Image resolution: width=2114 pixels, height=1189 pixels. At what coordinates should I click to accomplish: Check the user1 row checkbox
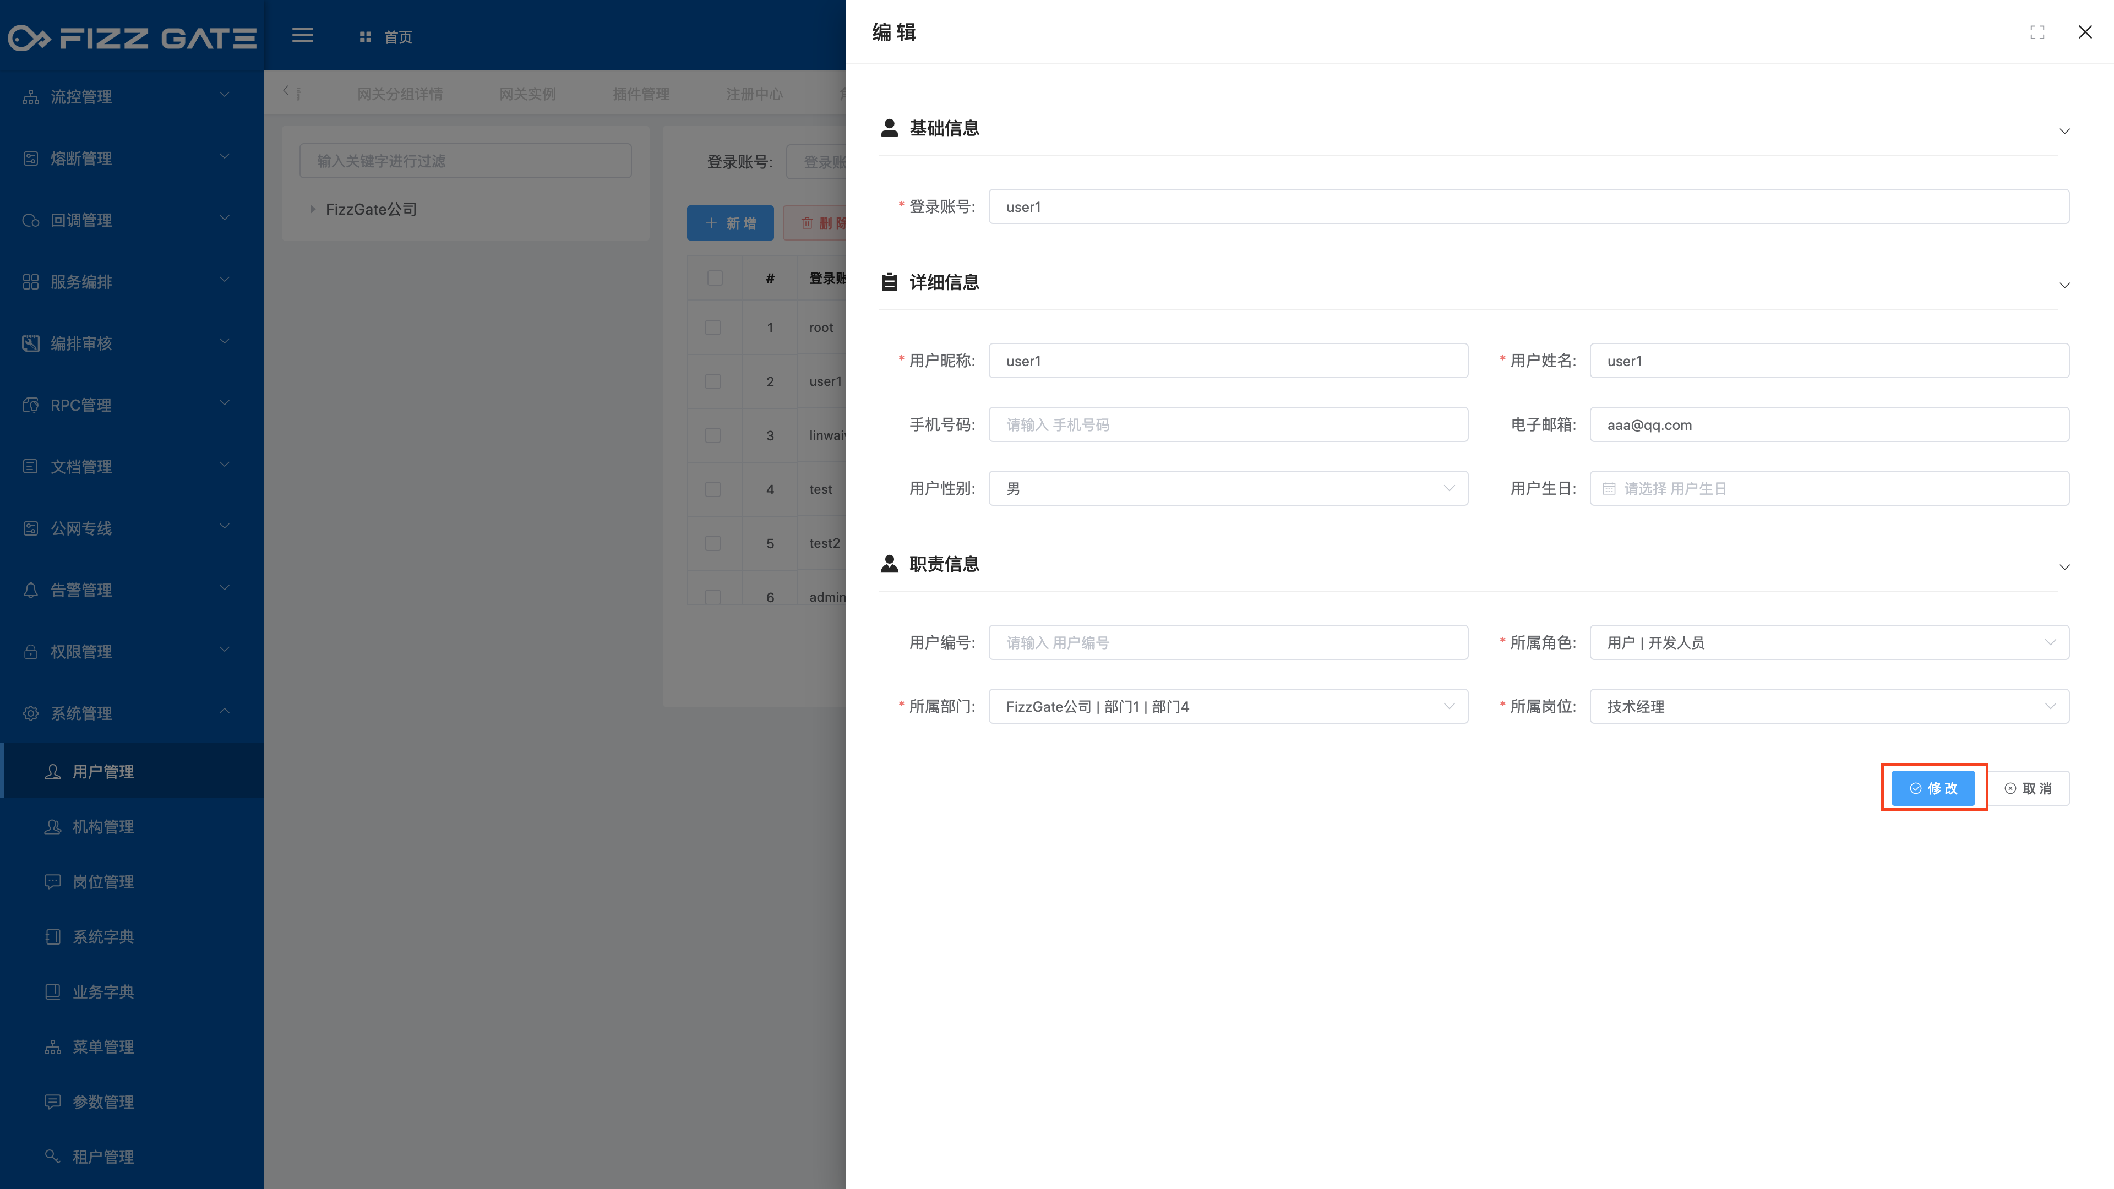713,381
